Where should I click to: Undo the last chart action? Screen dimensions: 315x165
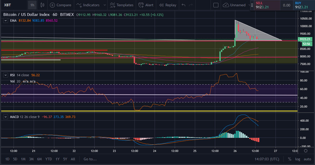(x=184, y=5)
